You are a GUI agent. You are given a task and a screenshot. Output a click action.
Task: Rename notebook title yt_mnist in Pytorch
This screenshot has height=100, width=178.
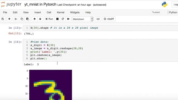pyautogui.click(x=40, y=4)
